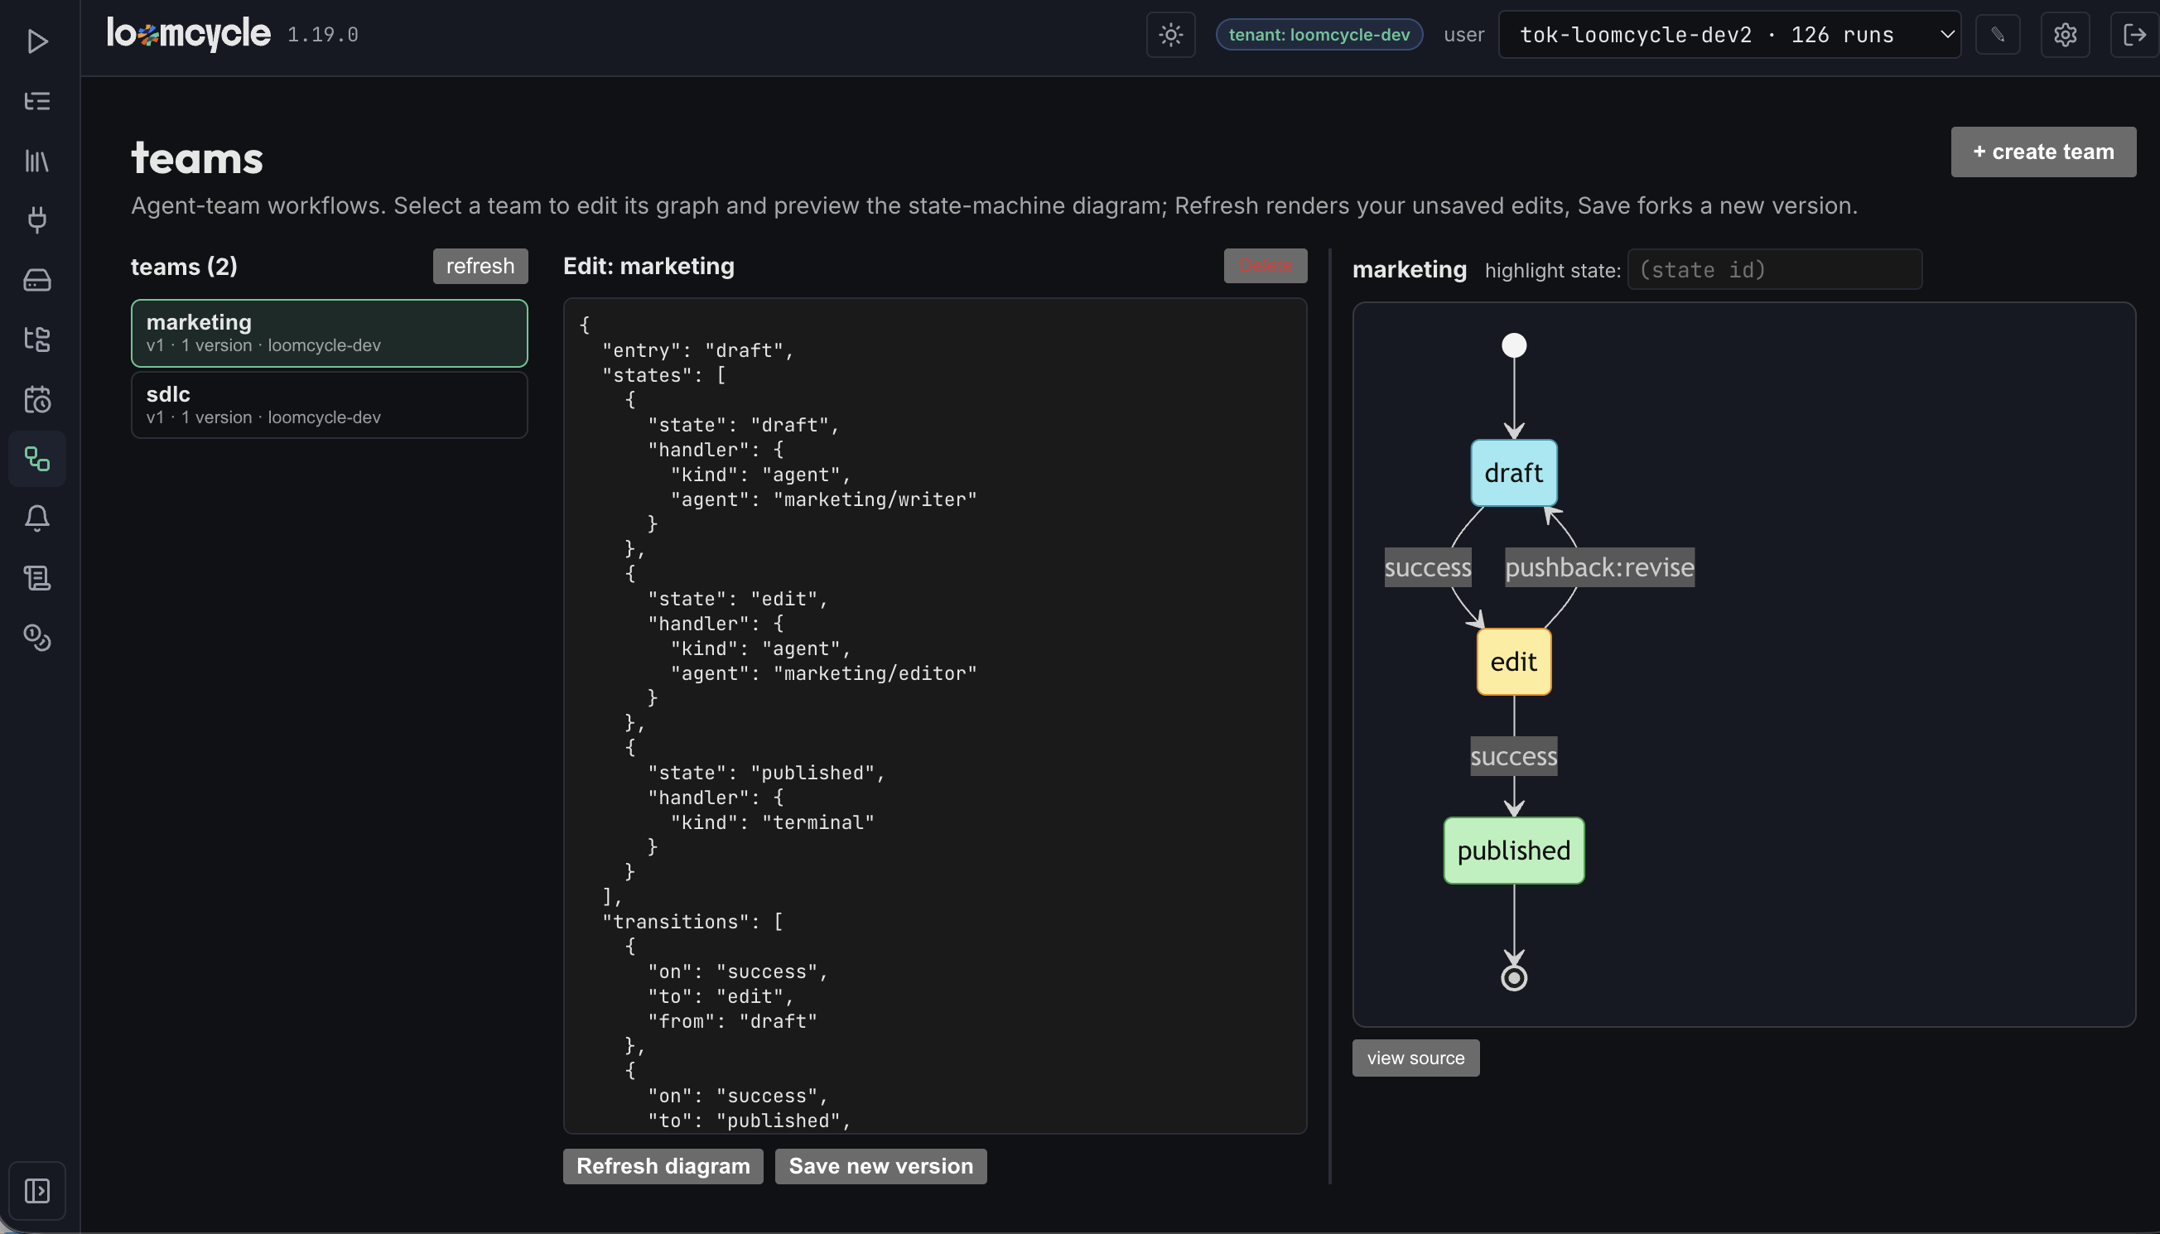
Task: Toggle light theme sun icon
Action: [1170, 35]
